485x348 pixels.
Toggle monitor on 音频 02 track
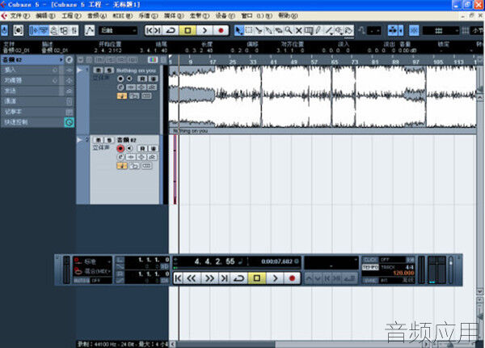click(x=129, y=149)
